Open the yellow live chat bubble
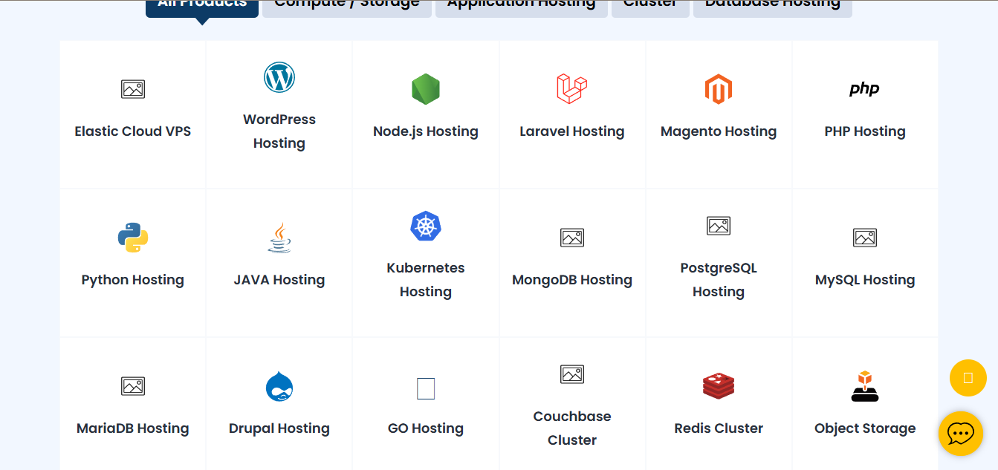 pos(961,433)
